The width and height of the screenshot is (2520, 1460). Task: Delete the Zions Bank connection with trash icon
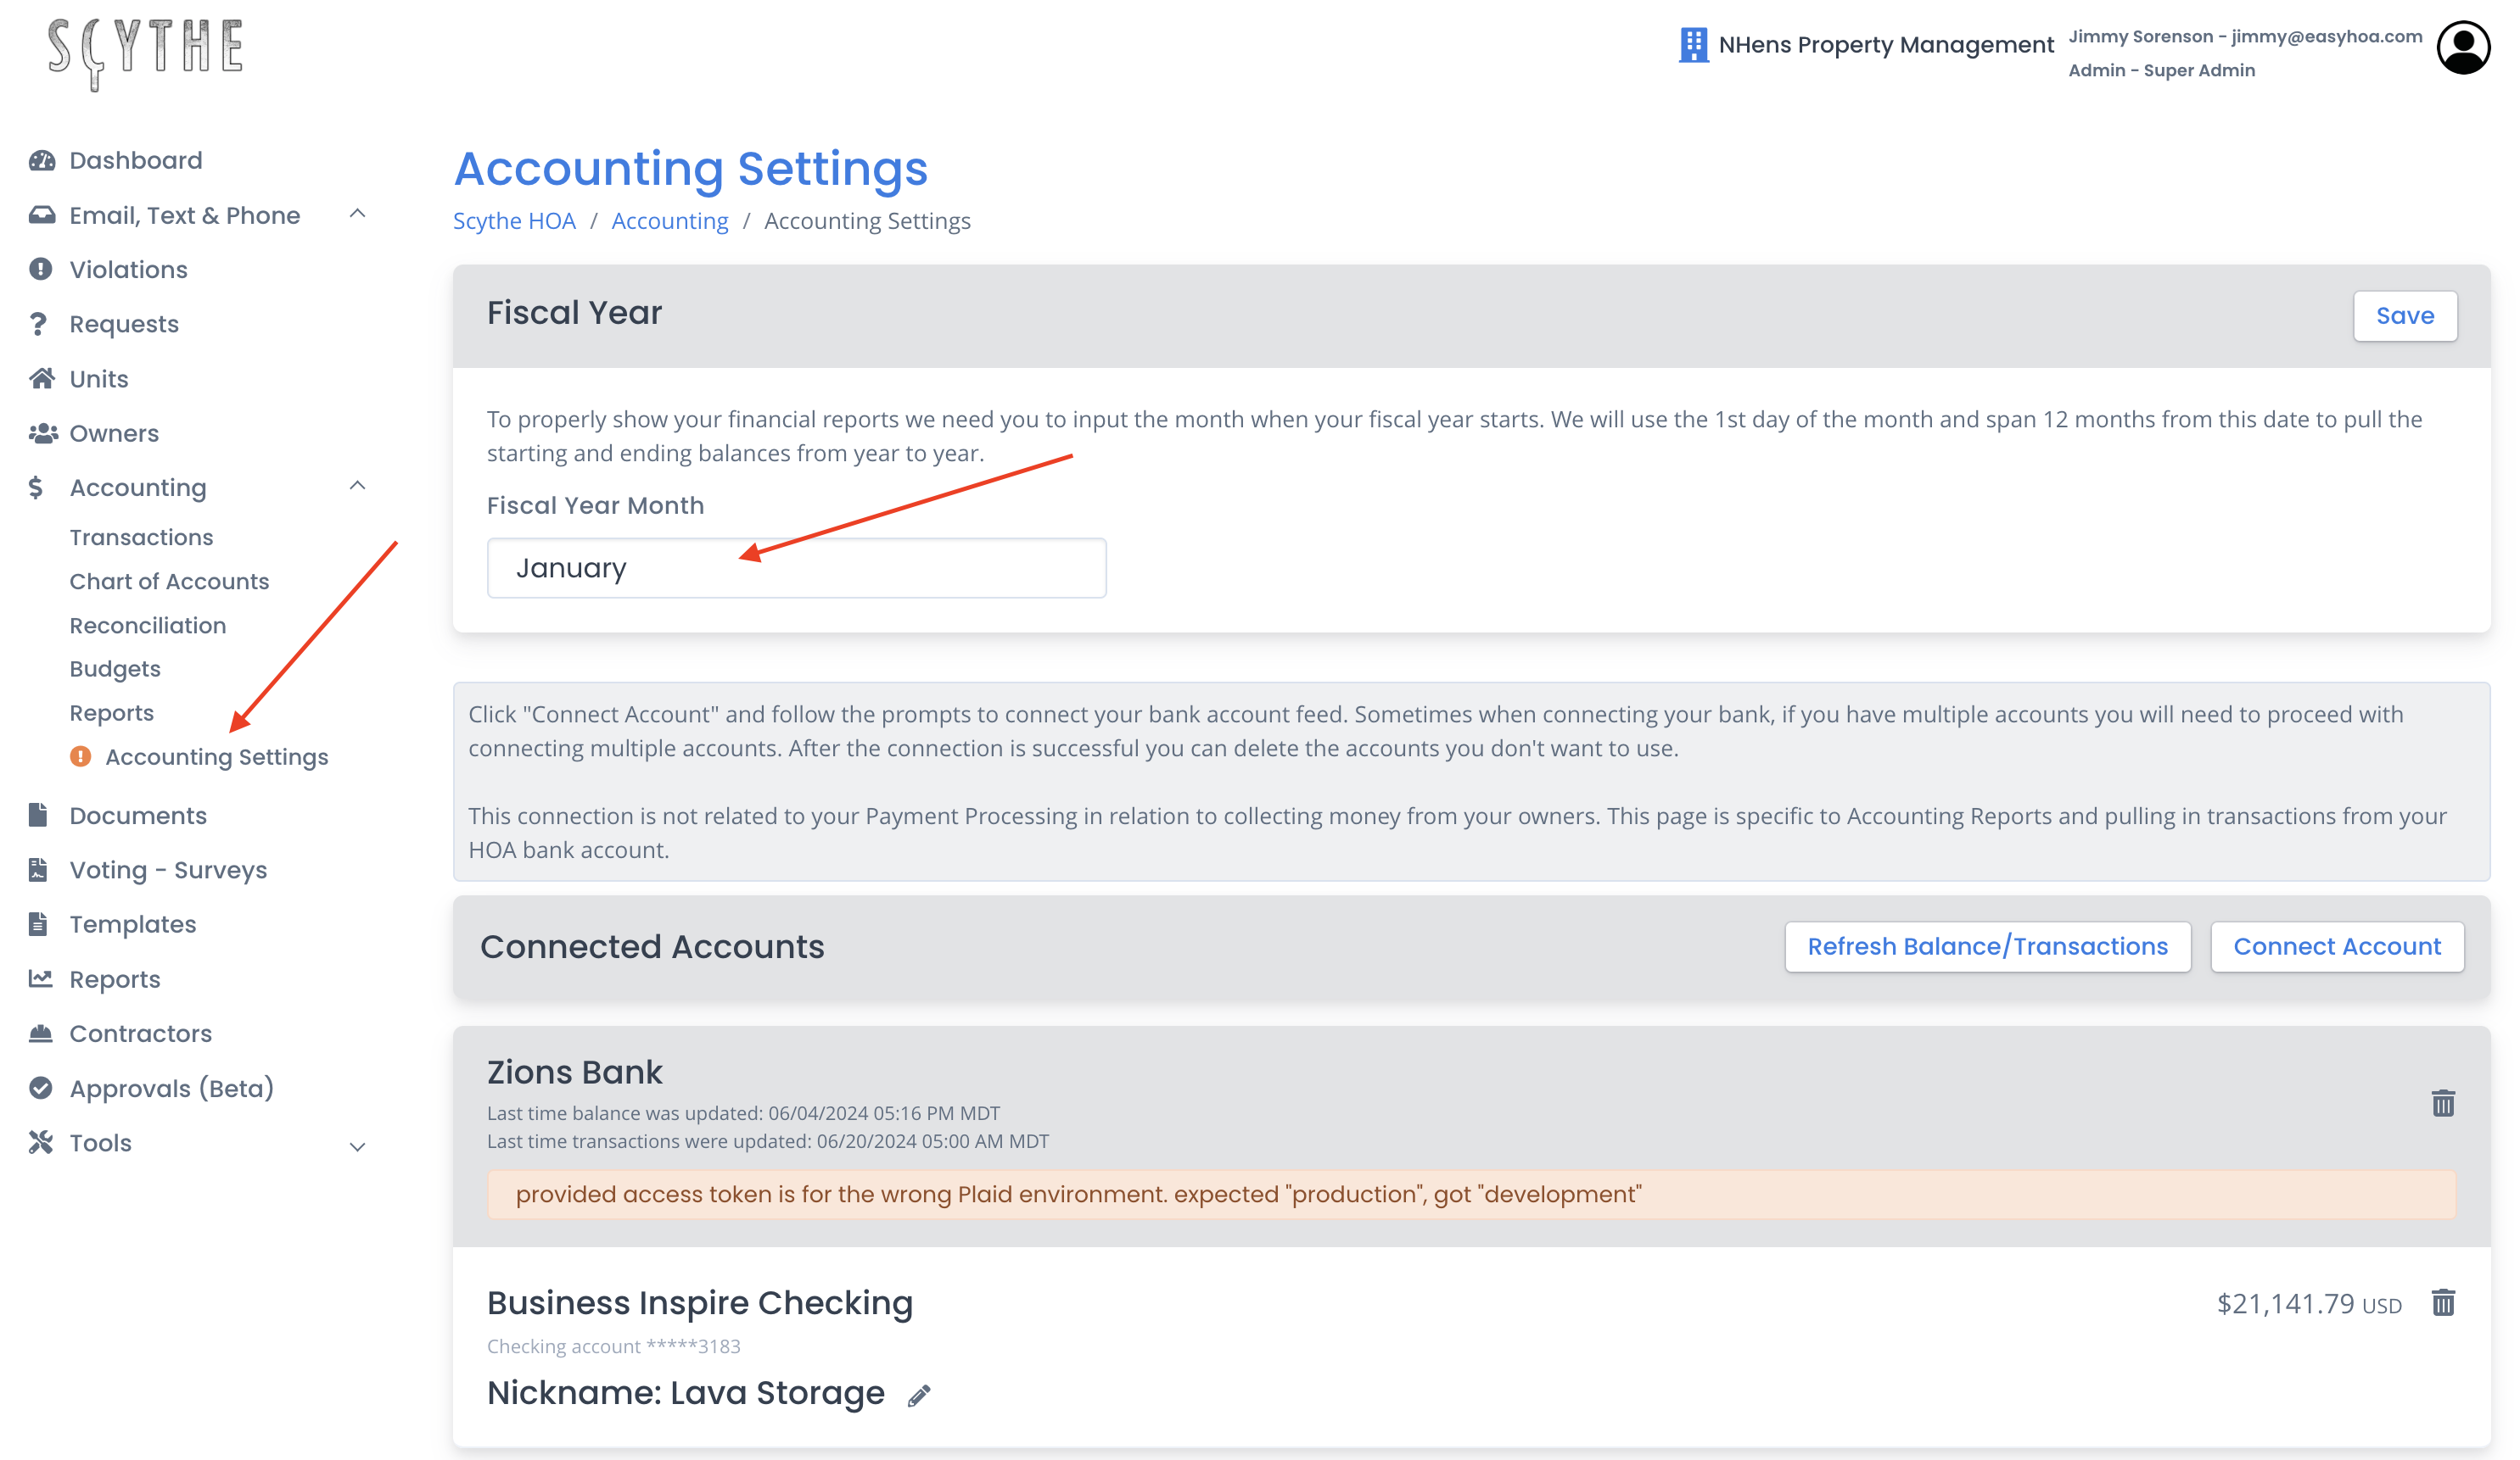pos(2442,1103)
